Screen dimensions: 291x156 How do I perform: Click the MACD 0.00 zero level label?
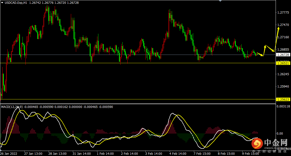pos(280,134)
